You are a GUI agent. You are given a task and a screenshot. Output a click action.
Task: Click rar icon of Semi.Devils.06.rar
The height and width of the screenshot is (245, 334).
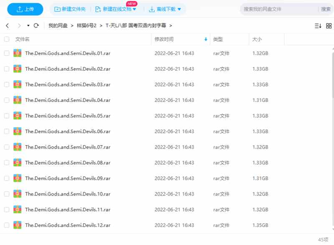click(x=18, y=131)
